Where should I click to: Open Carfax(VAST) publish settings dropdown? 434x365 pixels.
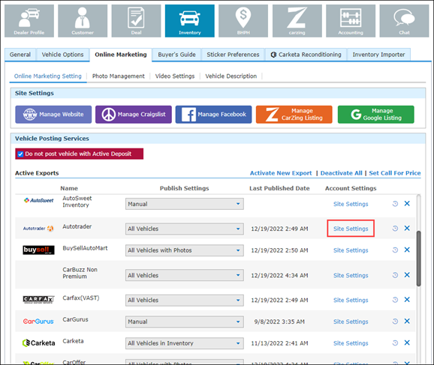pyautogui.click(x=185, y=300)
